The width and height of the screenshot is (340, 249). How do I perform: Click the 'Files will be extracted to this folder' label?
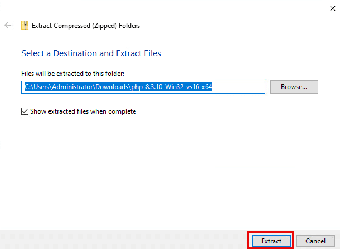point(72,74)
